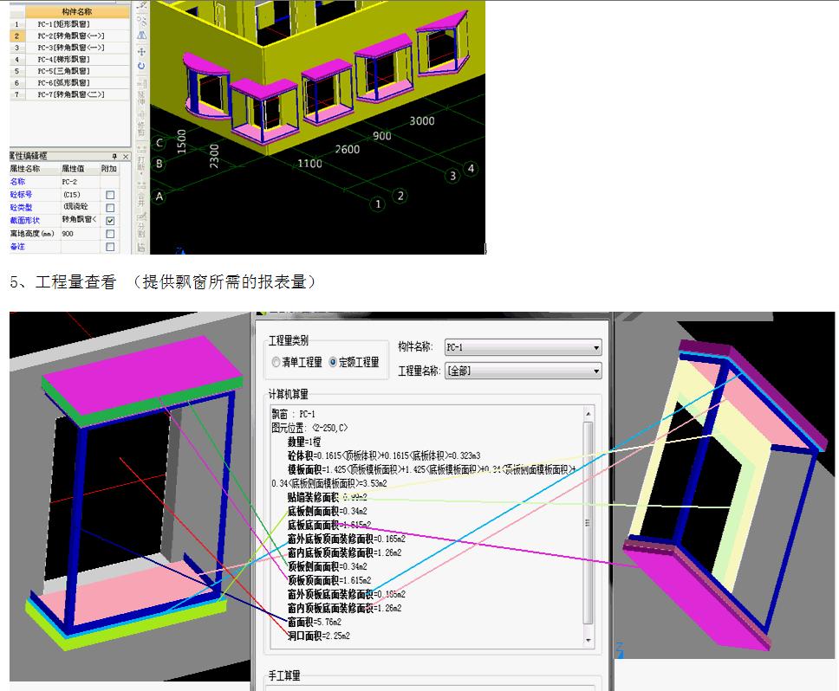Screen dimensions: 839x691
Task: Select the Move tool crosshair icon
Action: 141,51
